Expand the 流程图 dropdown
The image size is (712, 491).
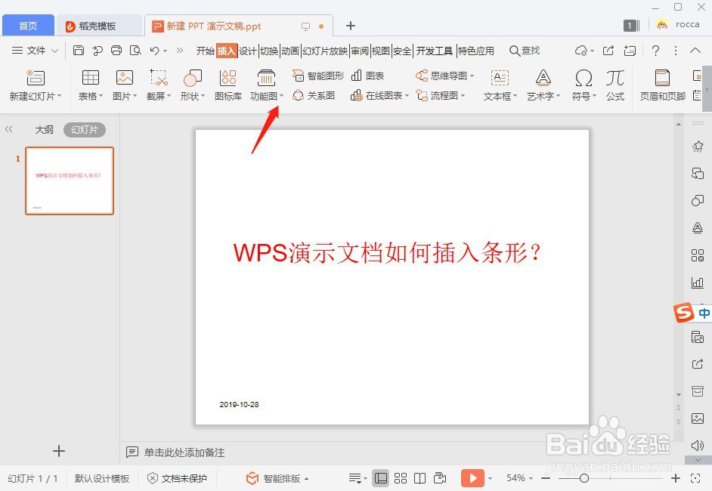[x=463, y=95]
